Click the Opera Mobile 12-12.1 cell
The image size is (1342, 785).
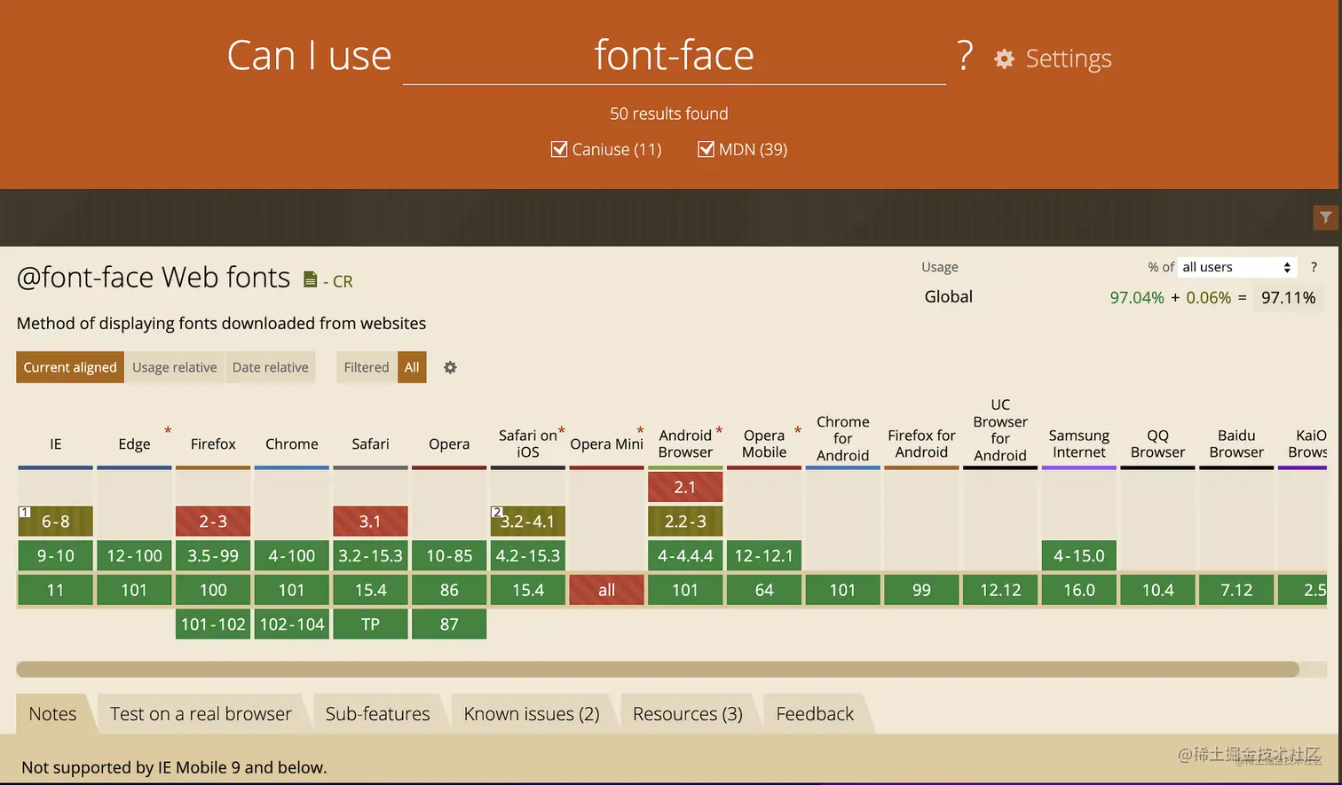point(764,556)
